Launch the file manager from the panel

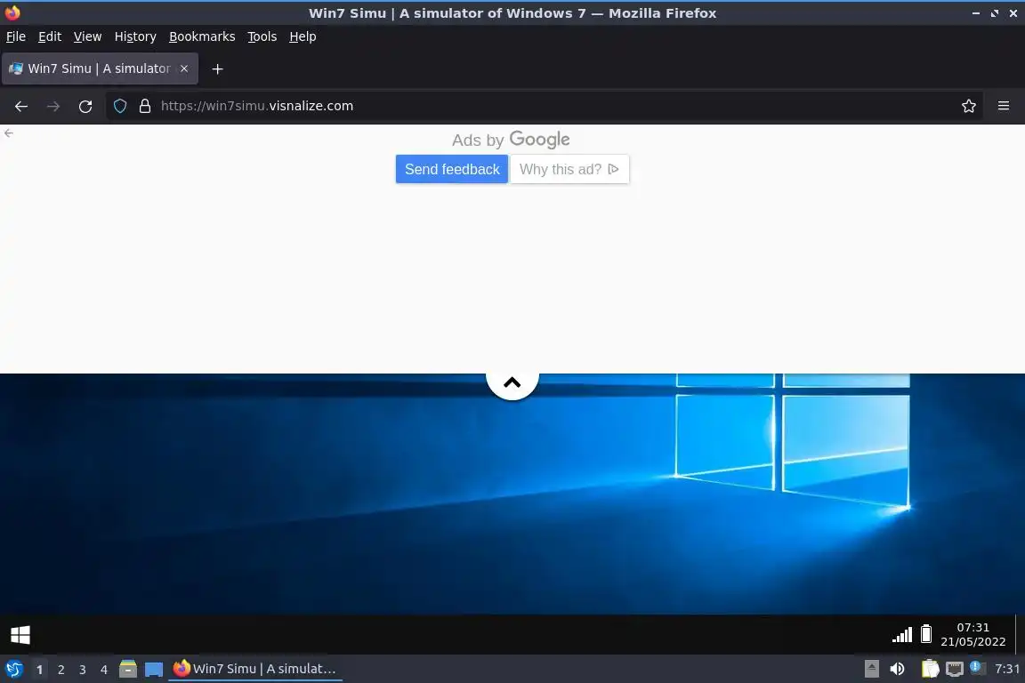128,669
